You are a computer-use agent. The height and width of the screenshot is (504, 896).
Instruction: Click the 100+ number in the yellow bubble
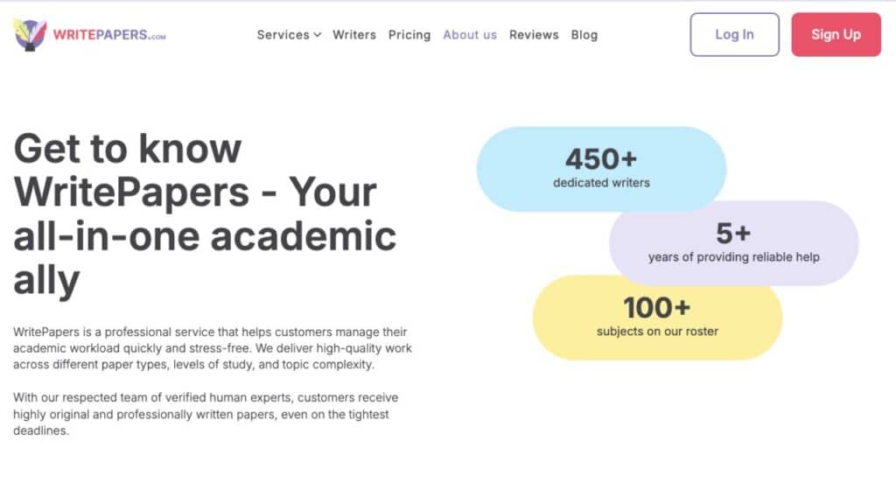(657, 308)
